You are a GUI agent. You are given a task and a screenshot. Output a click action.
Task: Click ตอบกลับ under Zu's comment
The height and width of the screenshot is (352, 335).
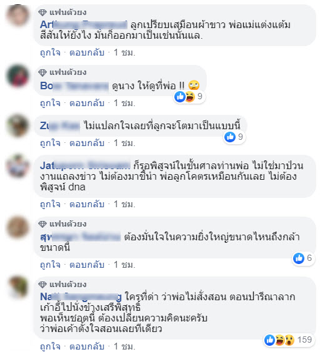pos(87,143)
